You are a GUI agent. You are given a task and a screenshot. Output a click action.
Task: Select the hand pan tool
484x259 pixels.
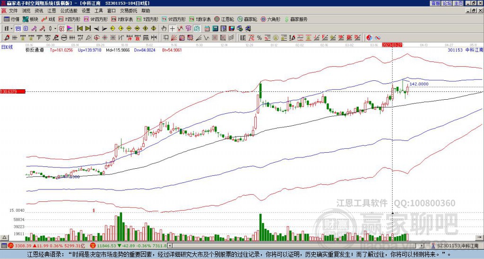164,29
